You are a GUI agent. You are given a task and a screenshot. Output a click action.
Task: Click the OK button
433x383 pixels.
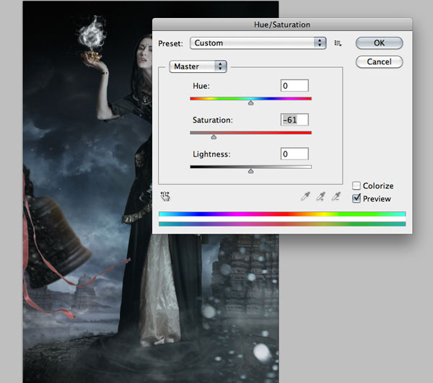point(379,43)
